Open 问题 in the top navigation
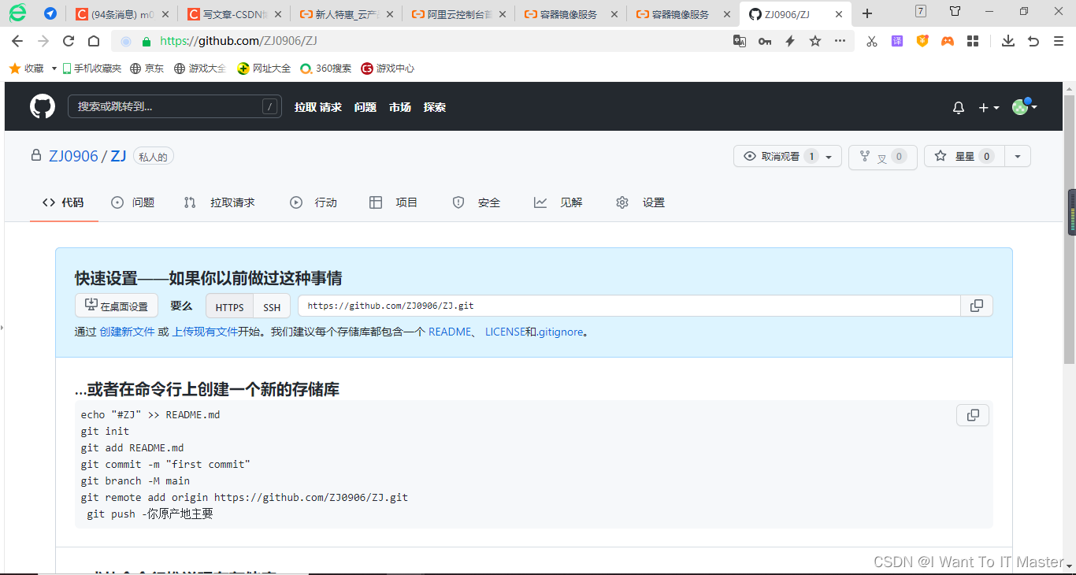 coord(365,107)
